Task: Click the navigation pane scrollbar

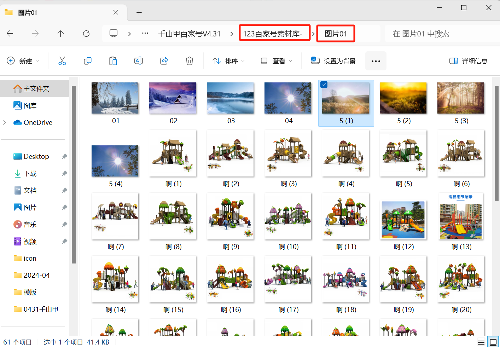Action: coord(74,175)
